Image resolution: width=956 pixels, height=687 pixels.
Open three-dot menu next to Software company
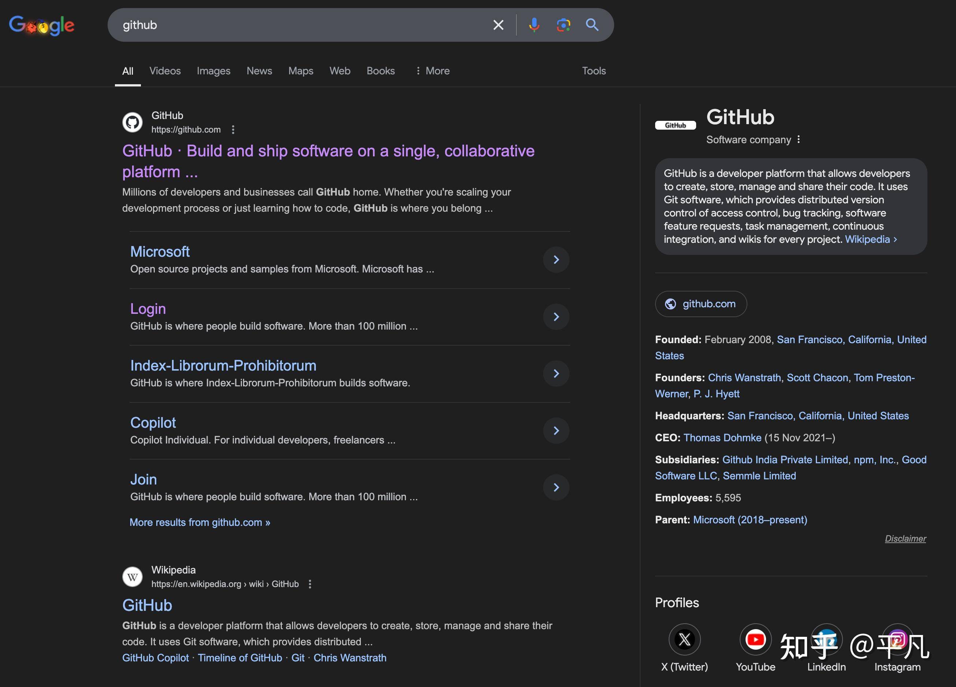798,140
